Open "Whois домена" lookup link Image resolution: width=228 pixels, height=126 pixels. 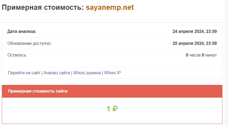(87, 73)
